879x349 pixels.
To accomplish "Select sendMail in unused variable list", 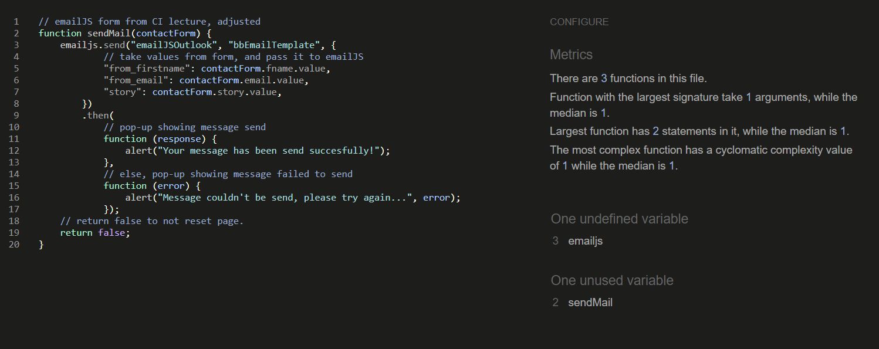I will coord(590,303).
